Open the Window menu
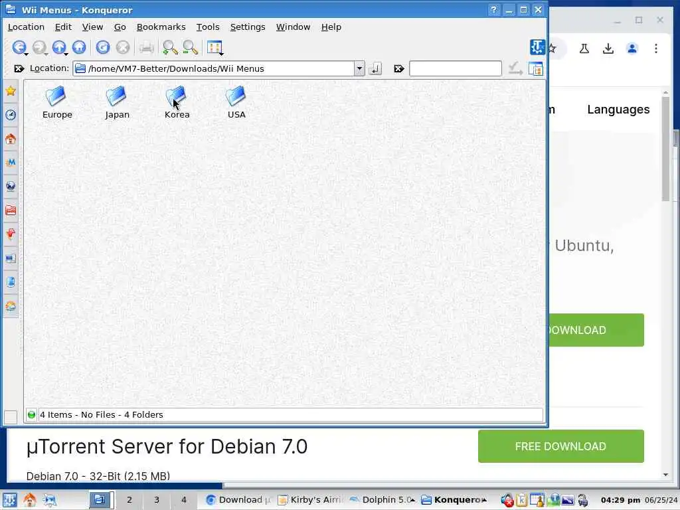This screenshot has height=510, width=680. 293,27
